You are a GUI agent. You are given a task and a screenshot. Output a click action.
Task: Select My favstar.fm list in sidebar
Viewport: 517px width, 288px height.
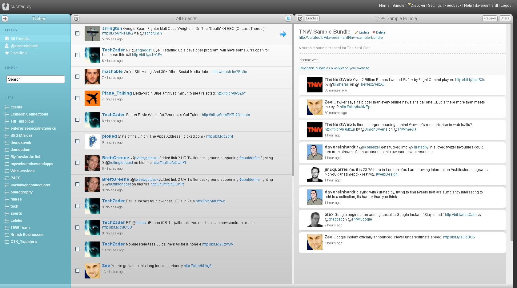(25, 157)
